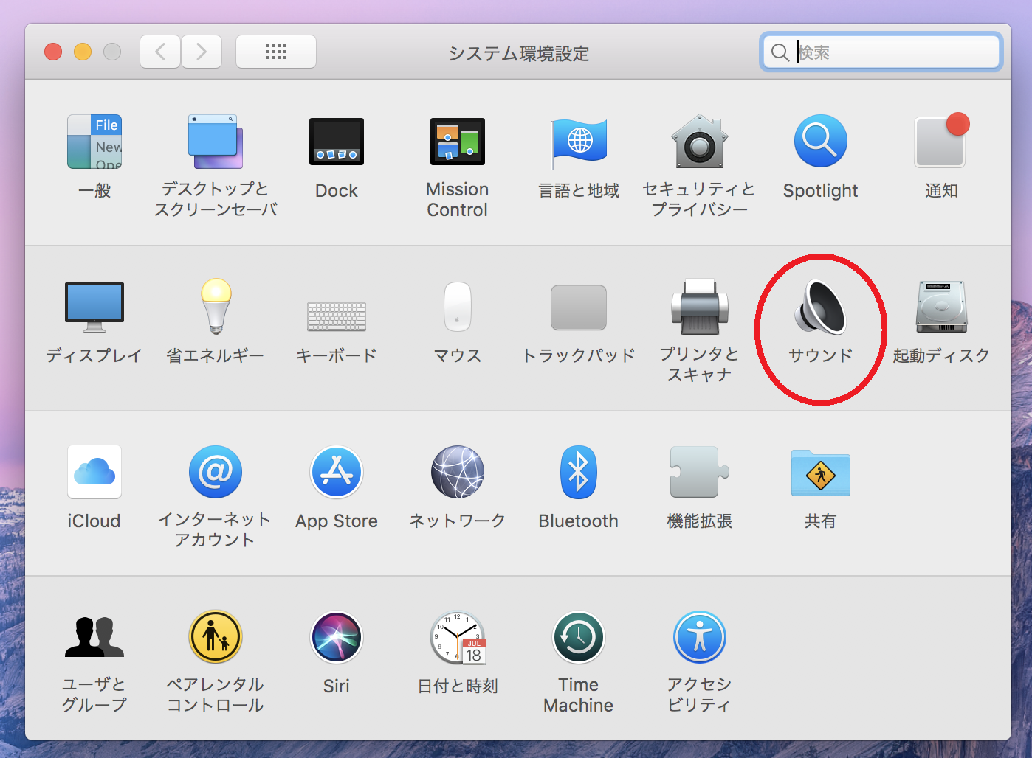
Task: Click the show-all grid button
Action: [276, 52]
